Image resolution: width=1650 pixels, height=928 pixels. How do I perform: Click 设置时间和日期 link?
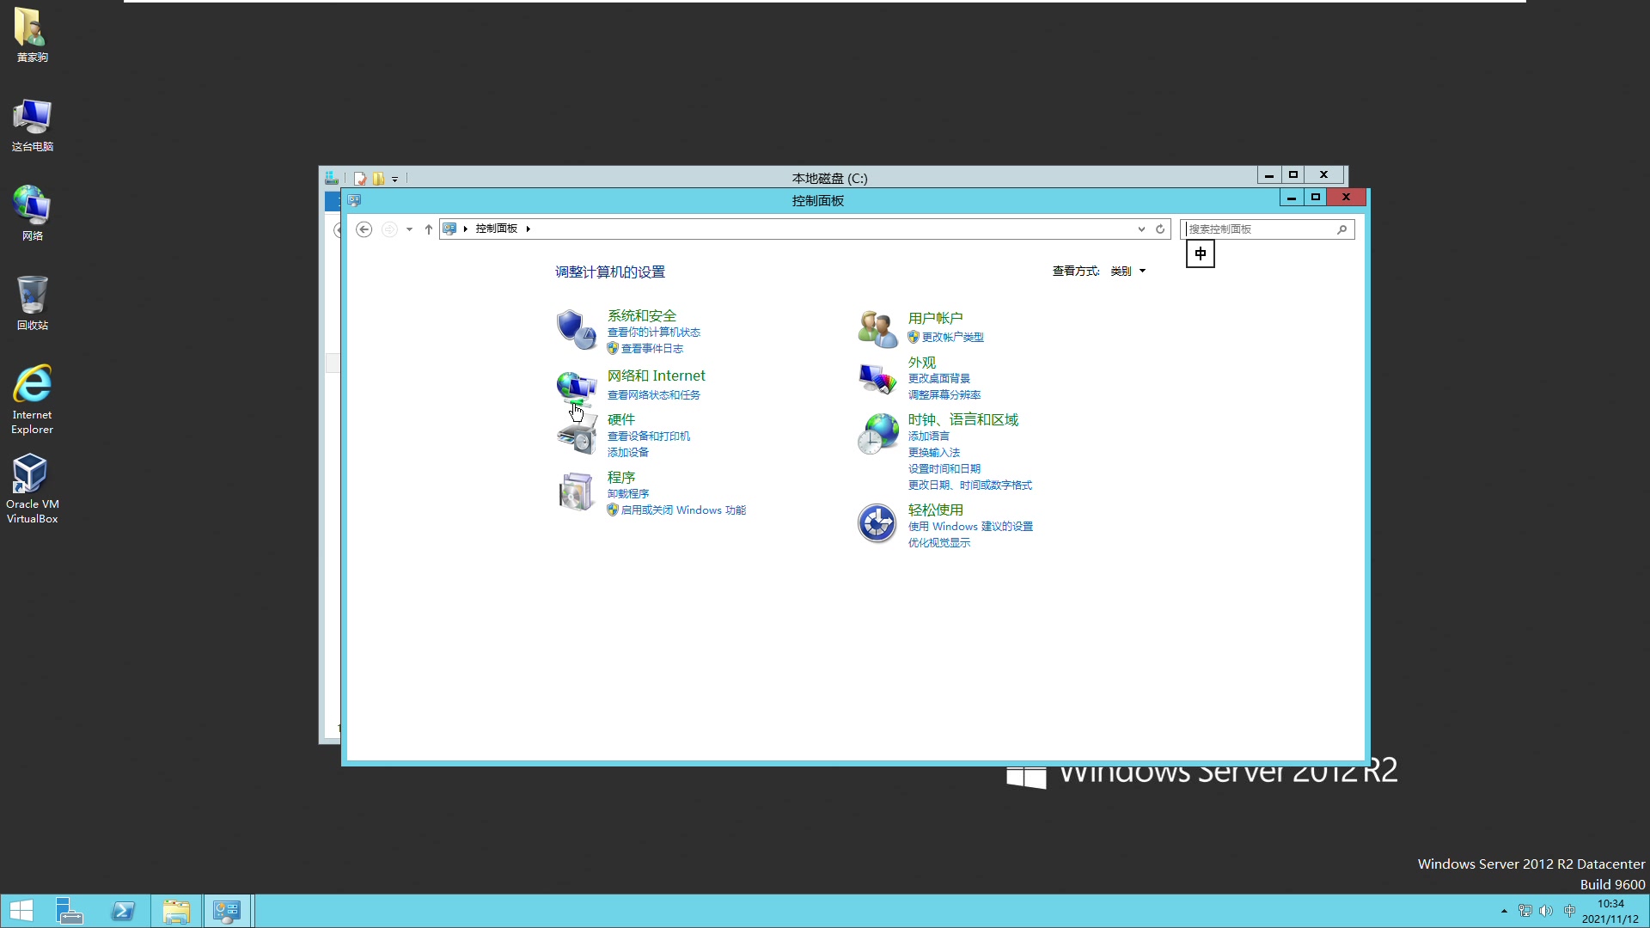(x=944, y=469)
